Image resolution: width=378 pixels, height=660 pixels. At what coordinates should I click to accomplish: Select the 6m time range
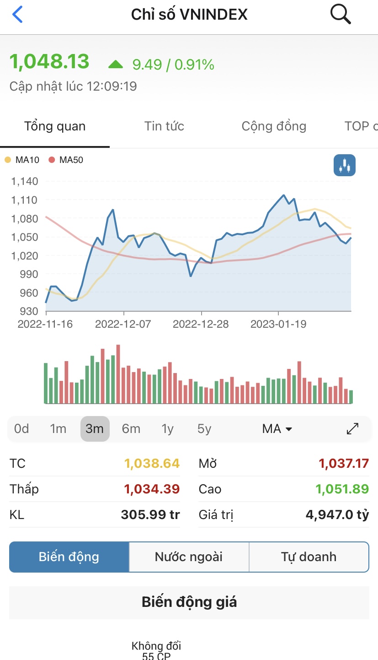click(x=131, y=429)
